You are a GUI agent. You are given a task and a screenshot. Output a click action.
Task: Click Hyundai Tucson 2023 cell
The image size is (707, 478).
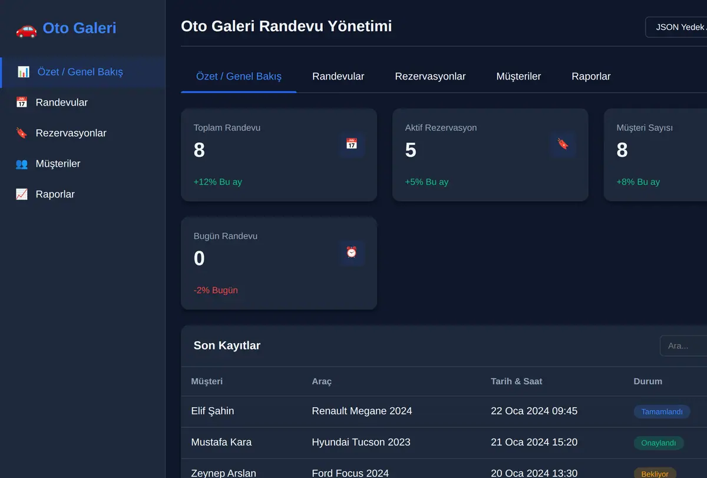[x=361, y=442]
